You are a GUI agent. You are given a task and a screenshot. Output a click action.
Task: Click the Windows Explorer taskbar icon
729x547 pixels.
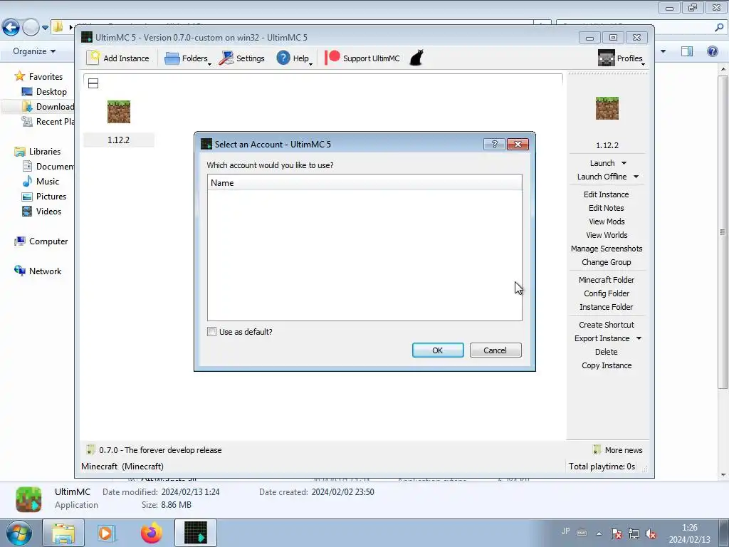pyautogui.click(x=63, y=533)
